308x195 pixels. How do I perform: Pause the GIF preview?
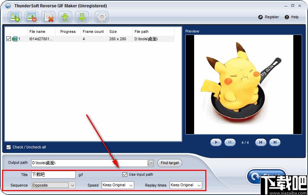click(230, 142)
